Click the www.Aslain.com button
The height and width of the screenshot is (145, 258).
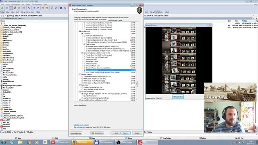[76, 133]
